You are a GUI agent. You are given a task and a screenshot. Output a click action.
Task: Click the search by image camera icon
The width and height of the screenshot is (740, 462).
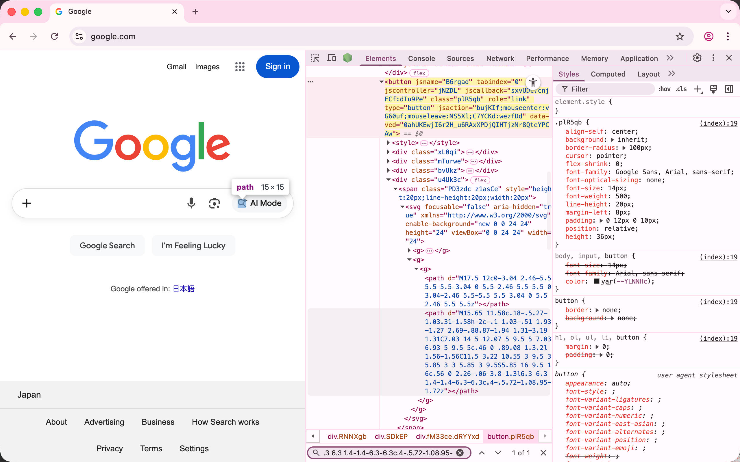coord(214,203)
